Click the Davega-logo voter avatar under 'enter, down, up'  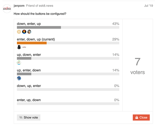(24, 47)
